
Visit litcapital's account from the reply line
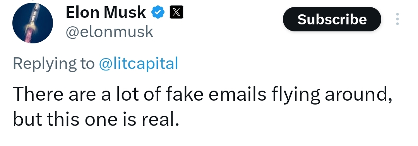(138, 64)
